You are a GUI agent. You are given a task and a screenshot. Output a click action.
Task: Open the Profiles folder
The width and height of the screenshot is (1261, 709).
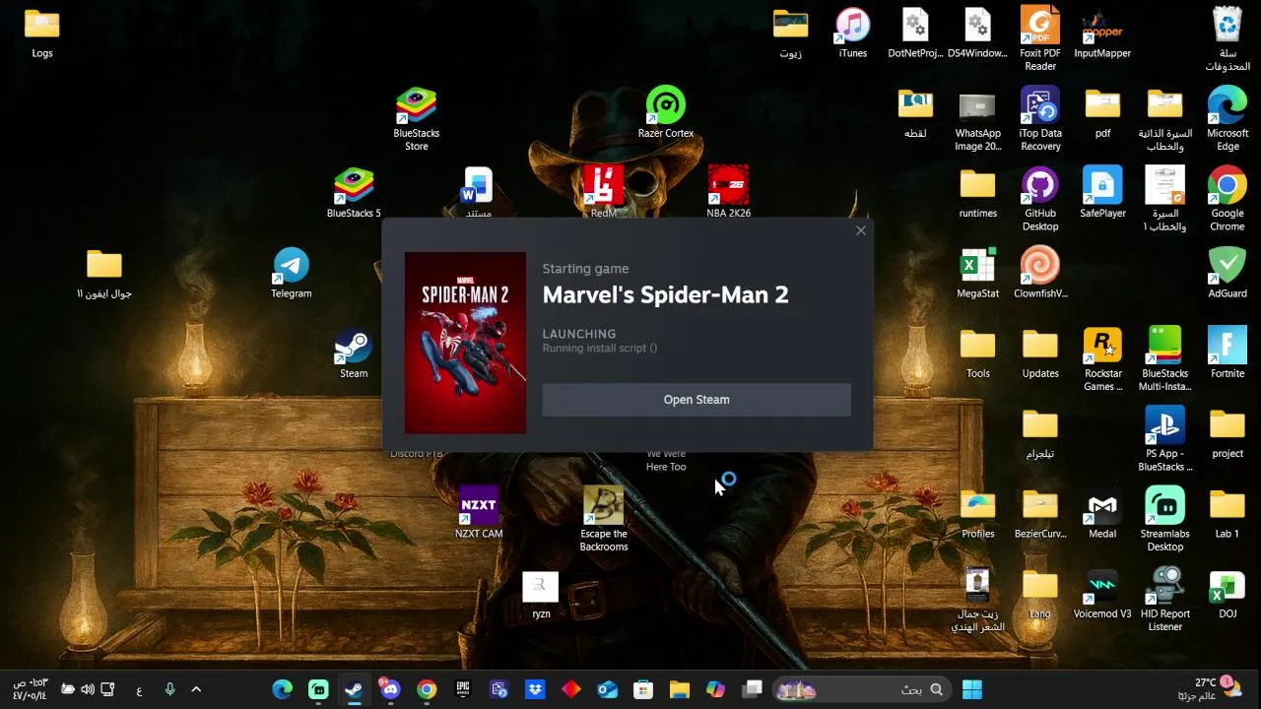(x=978, y=513)
